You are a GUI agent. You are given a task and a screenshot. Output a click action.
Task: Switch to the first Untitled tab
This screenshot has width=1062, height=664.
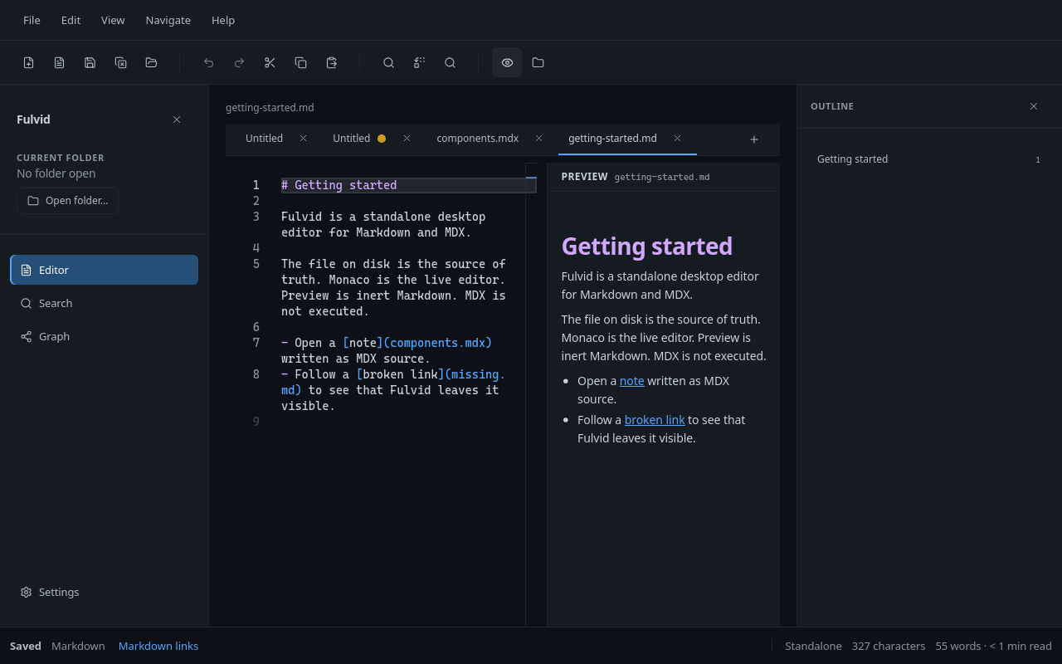point(264,139)
